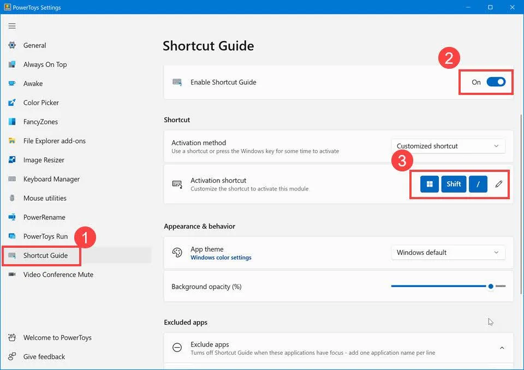Collapse the Exclude apps expander chevron

tap(502, 348)
